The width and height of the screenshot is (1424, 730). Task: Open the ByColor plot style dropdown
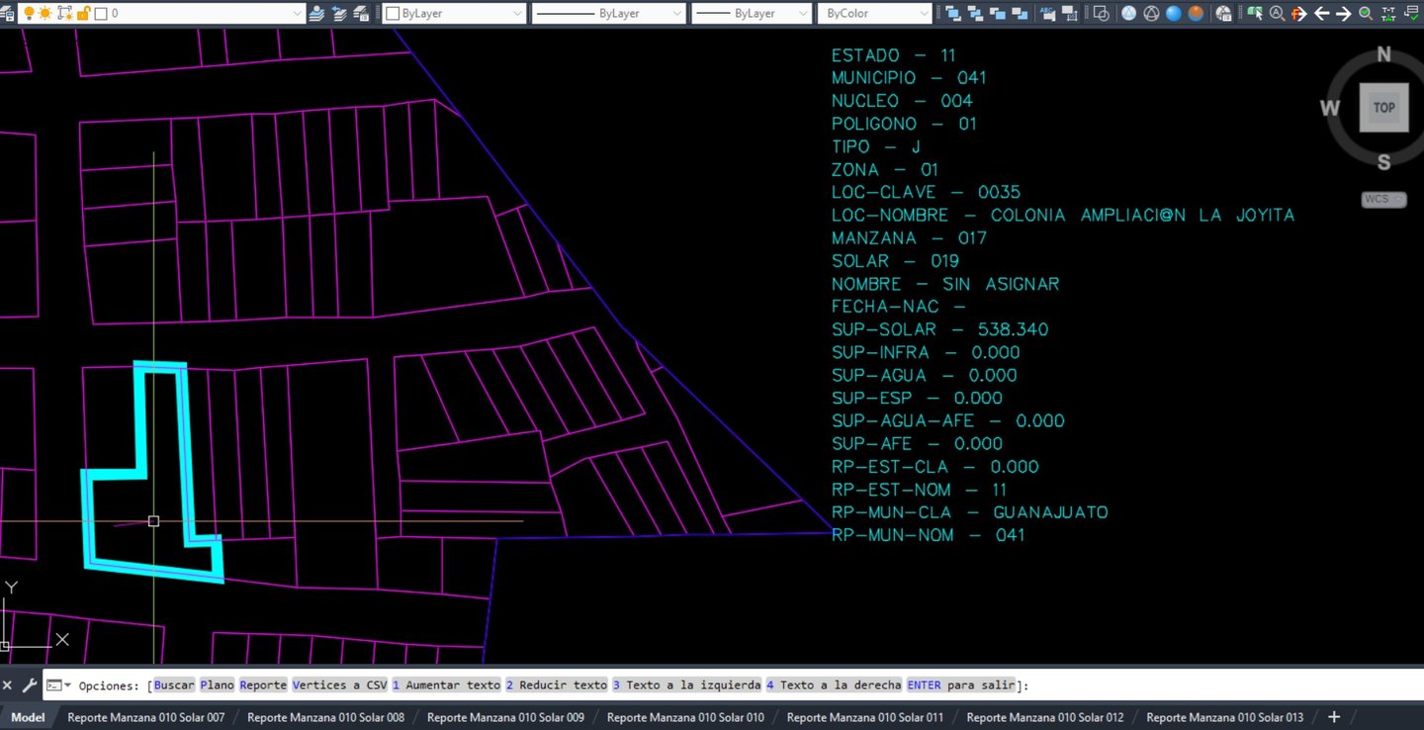[x=924, y=14]
